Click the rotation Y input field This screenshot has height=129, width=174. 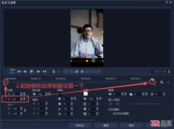(41, 108)
